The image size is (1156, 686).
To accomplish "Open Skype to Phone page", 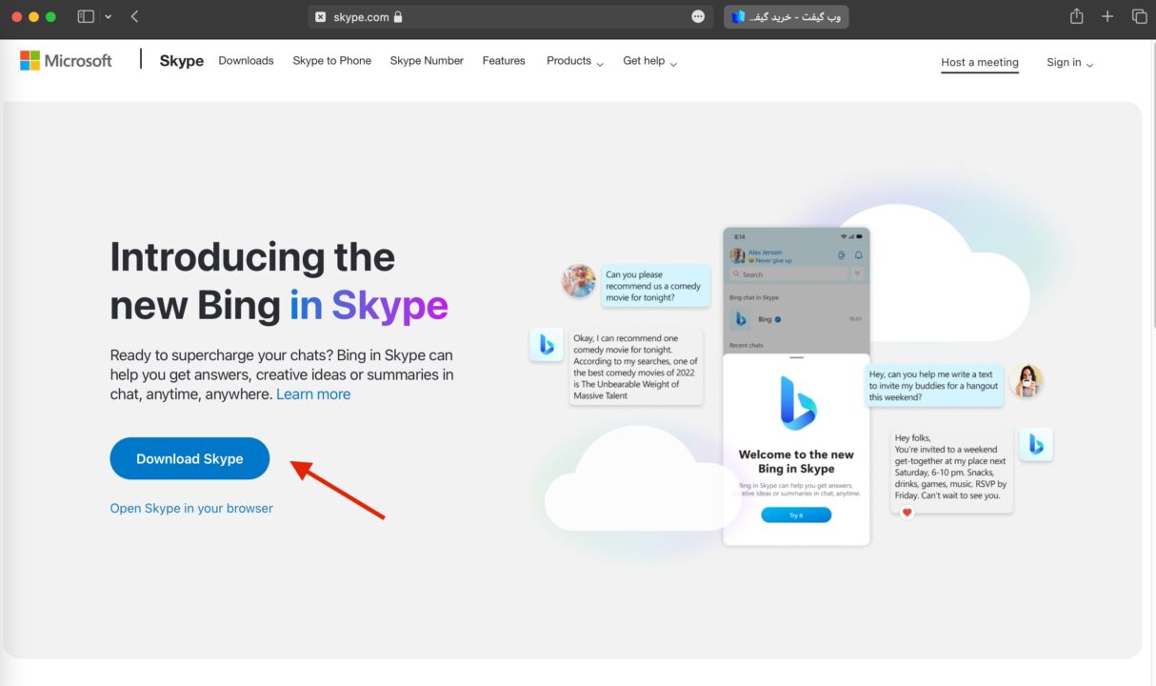I will (x=331, y=60).
